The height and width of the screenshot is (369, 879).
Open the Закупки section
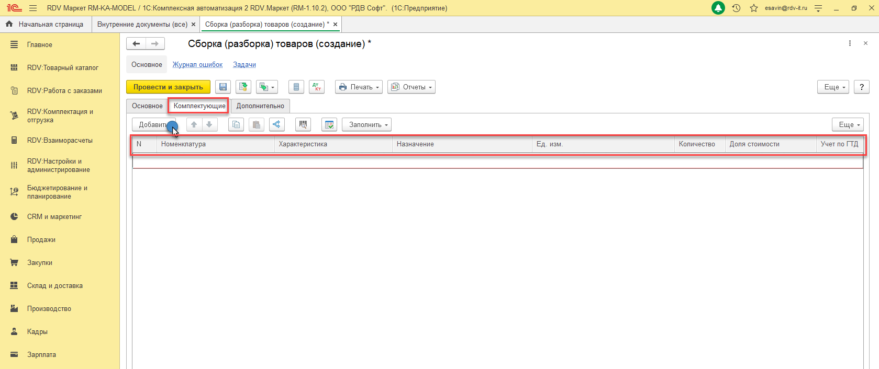pyautogui.click(x=40, y=263)
